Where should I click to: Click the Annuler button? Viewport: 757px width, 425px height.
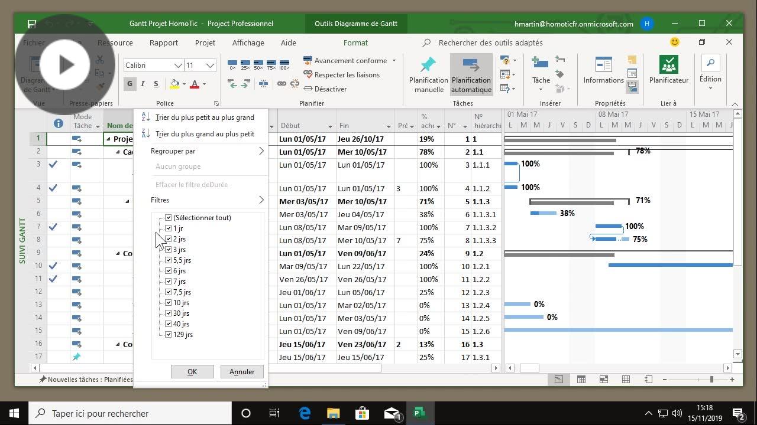[x=242, y=372]
